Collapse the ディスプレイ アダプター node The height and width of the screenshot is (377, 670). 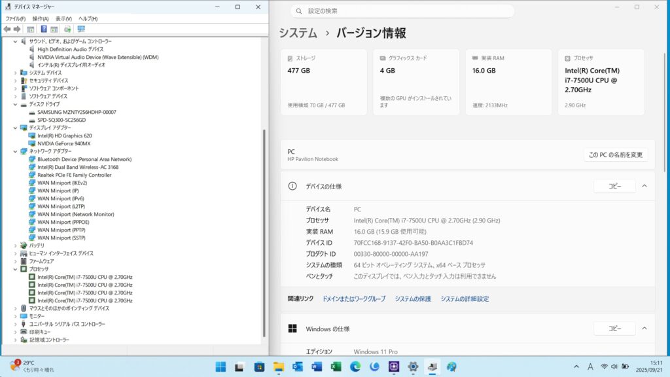click(x=16, y=128)
